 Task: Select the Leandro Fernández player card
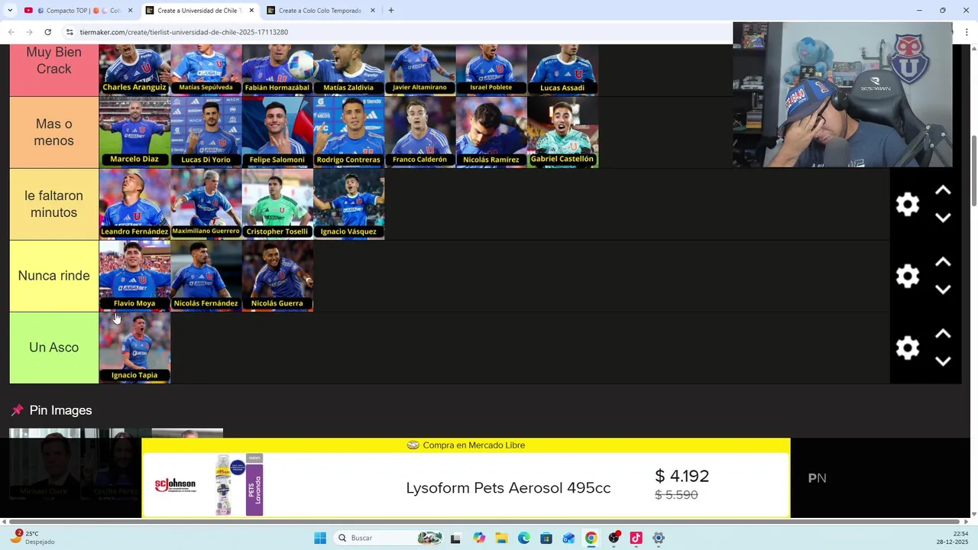point(134,204)
